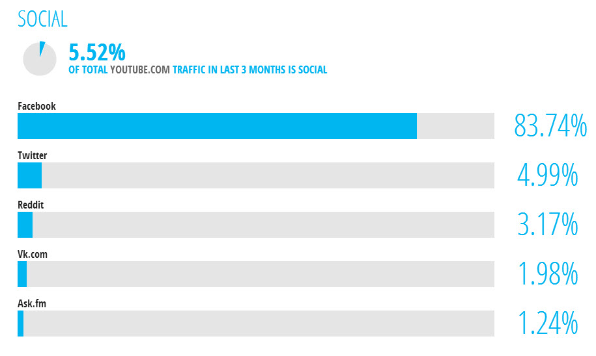Click the gray unfilled end of Facebook bar
Viewport: 596px width, 356px height.
pos(455,126)
